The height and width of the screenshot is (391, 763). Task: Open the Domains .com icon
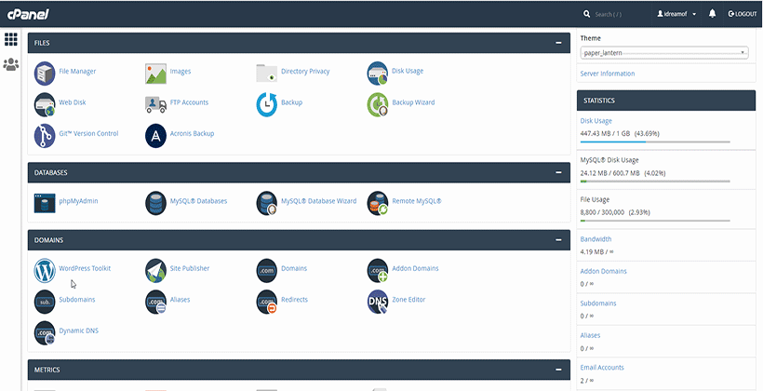[x=267, y=271]
